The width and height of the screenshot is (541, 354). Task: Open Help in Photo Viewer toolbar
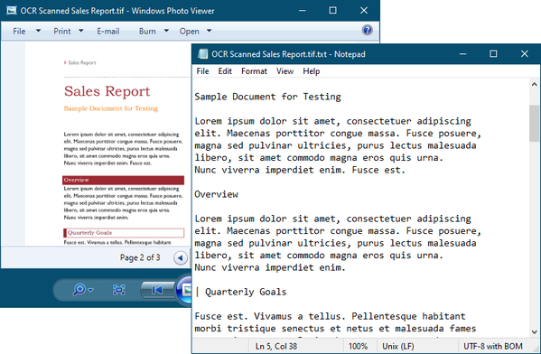367,31
